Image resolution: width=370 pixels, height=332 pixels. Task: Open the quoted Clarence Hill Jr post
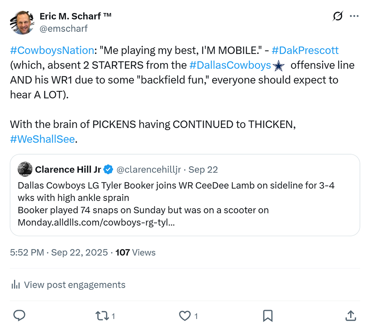185,204
